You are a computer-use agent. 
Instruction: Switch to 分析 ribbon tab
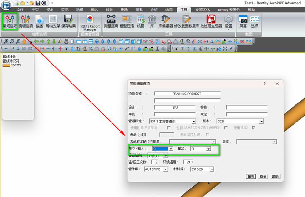click(154, 9)
